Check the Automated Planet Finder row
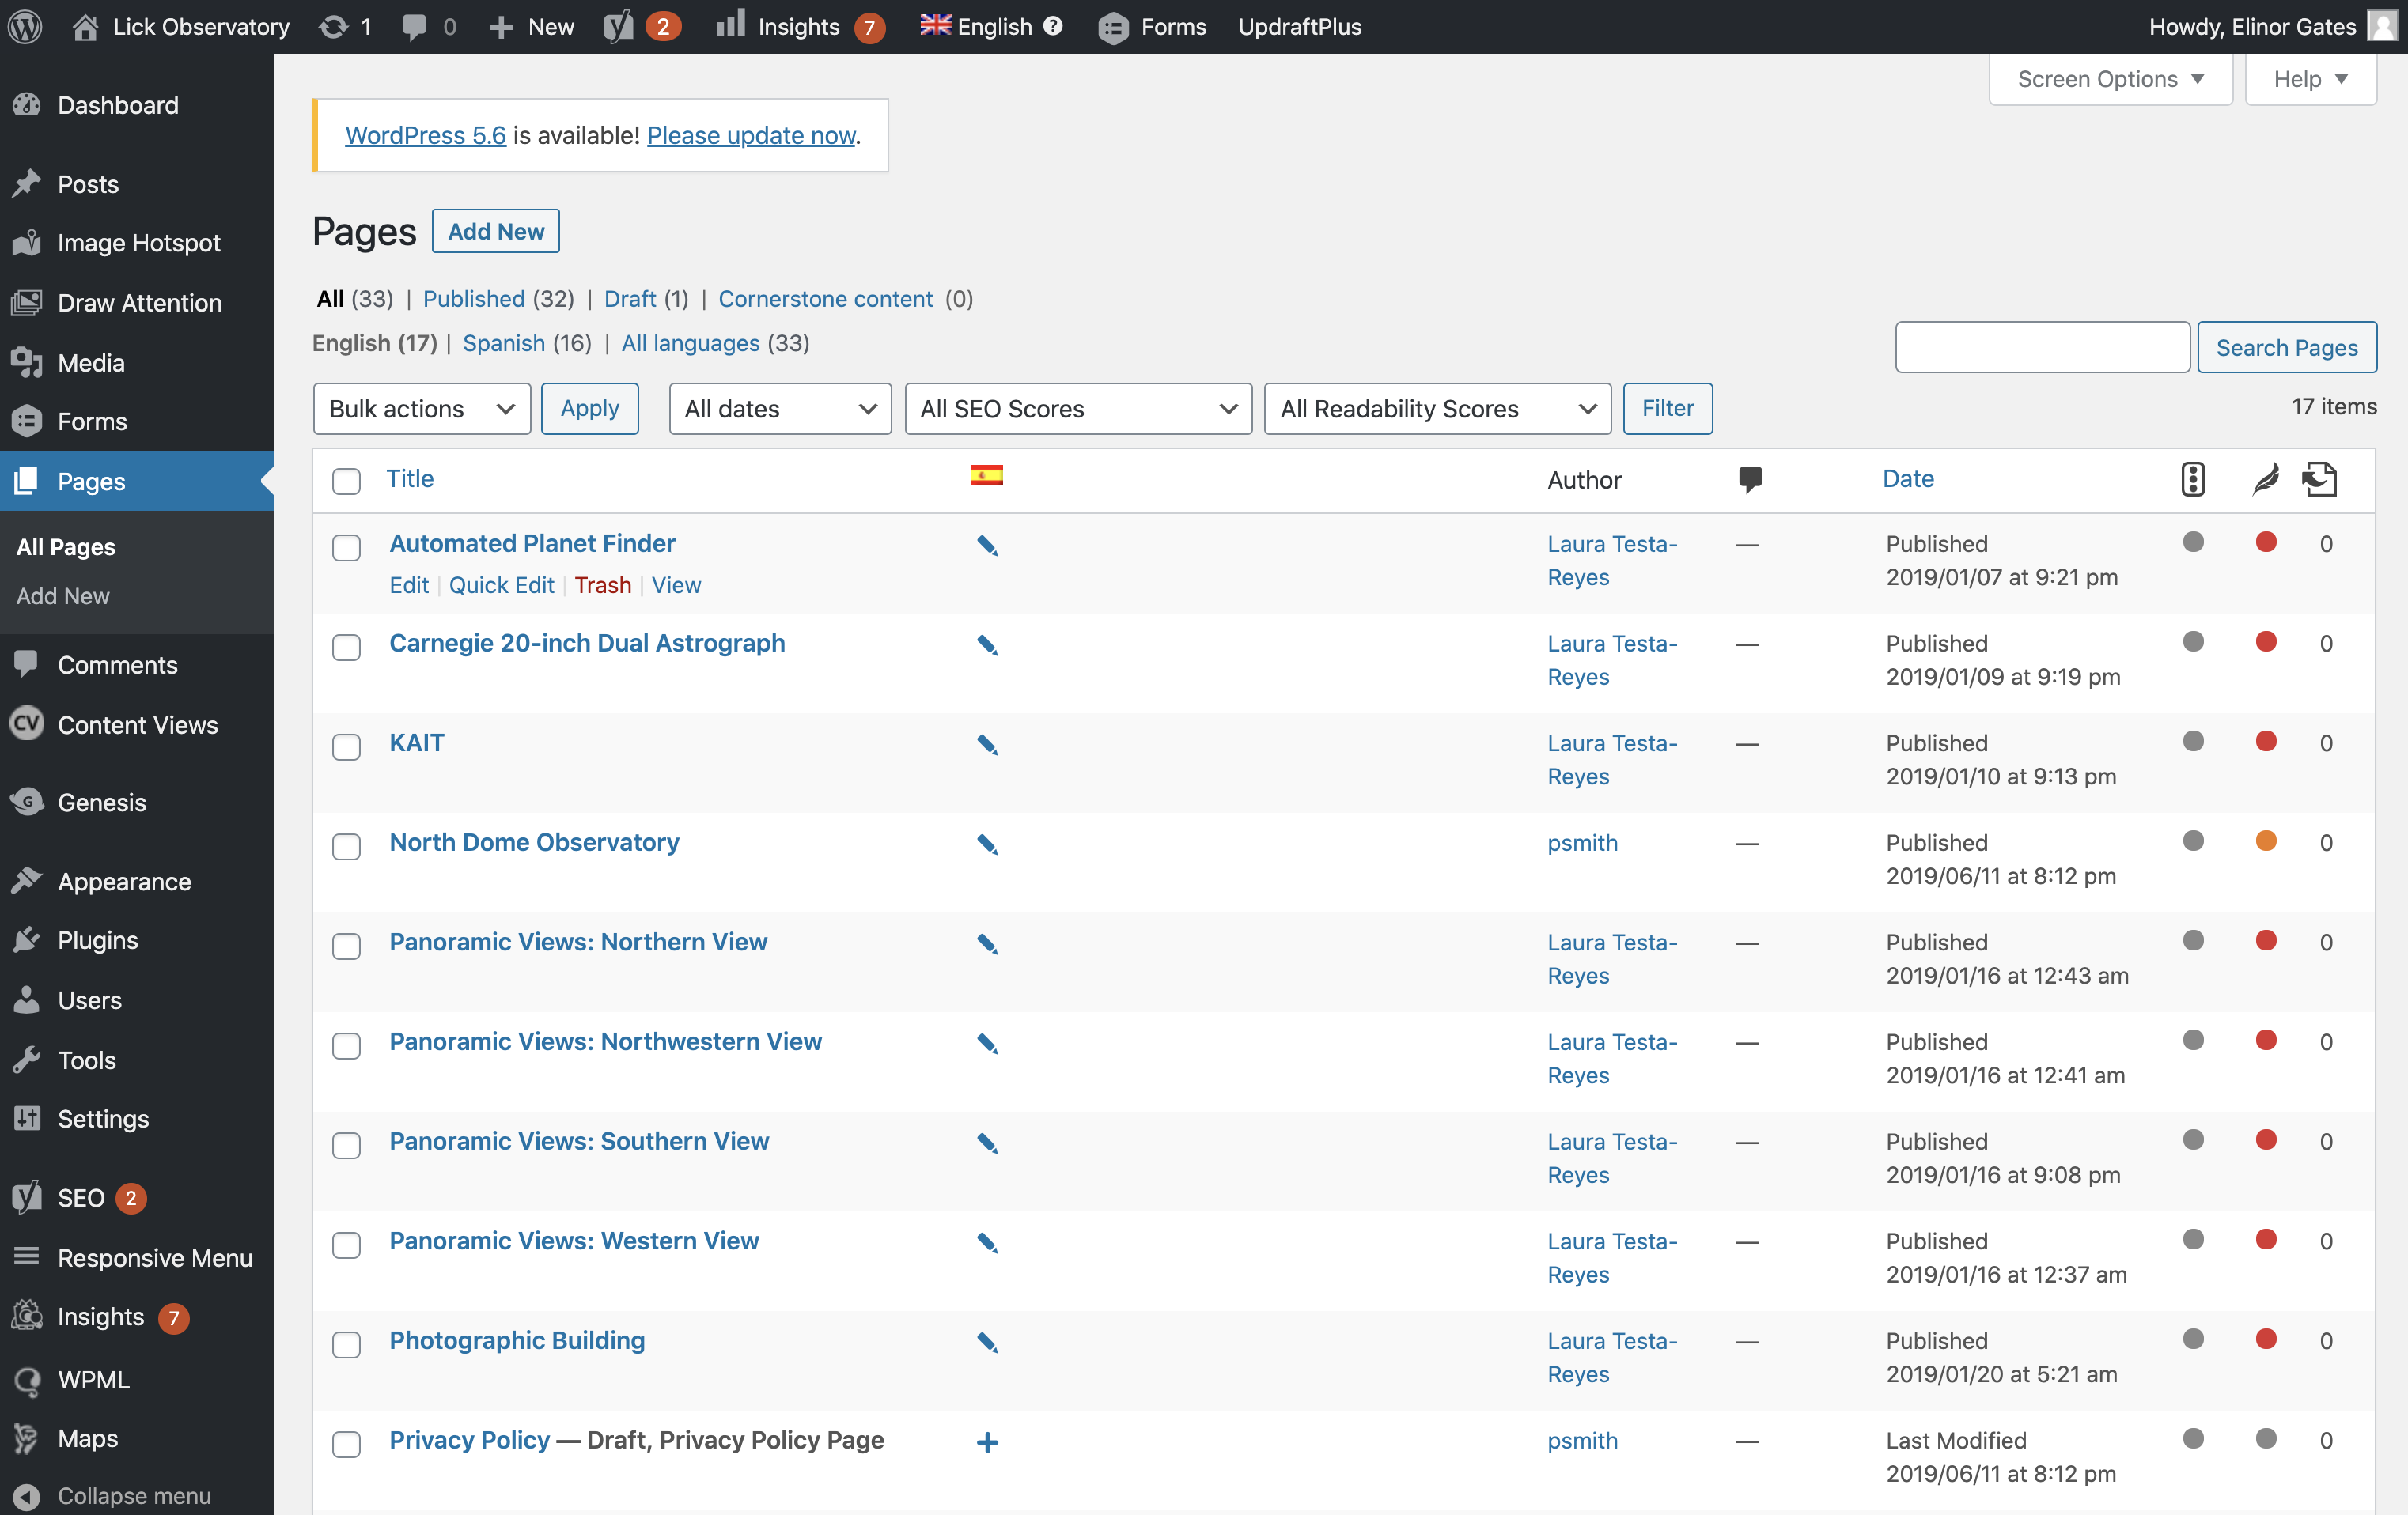This screenshot has width=2408, height=1515. (x=346, y=548)
